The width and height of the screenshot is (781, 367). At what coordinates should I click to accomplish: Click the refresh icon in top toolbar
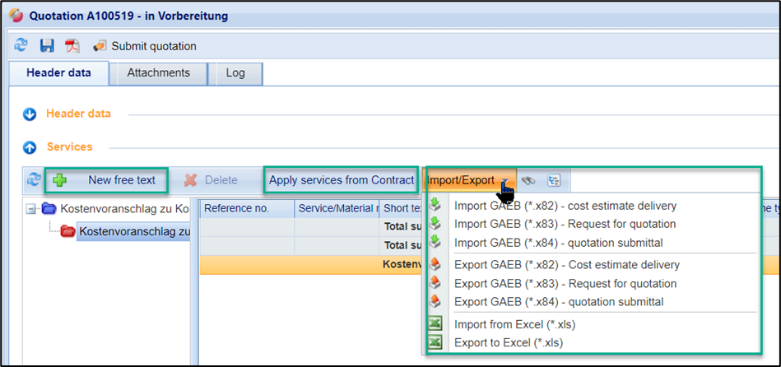(21, 46)
